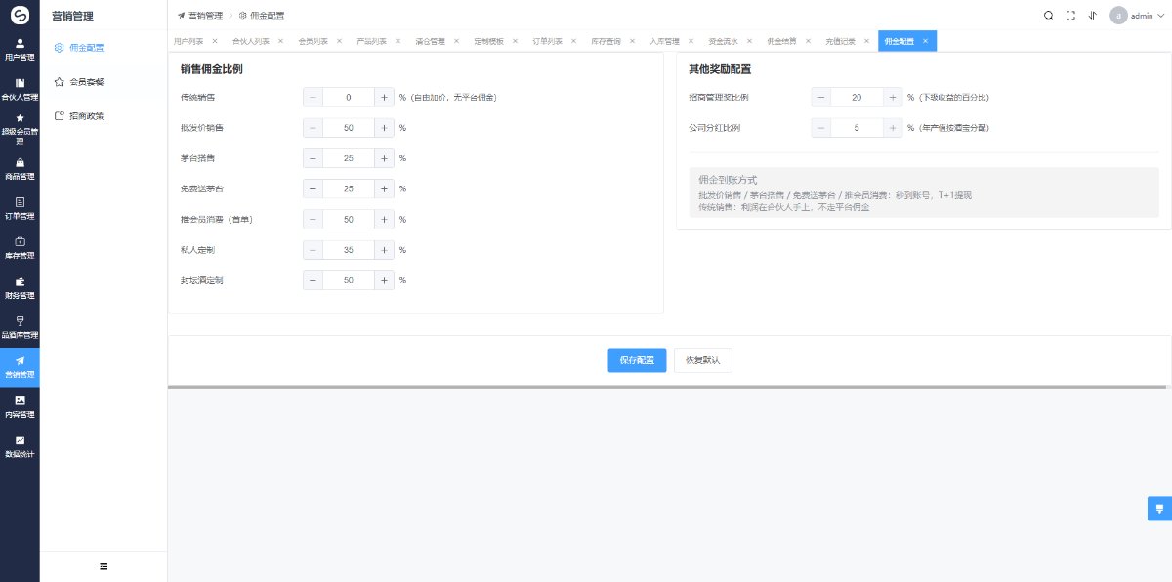Increase 传统销售 percentage with plus button
This screenshot has height=582, width=1172.
coord(384,98)
